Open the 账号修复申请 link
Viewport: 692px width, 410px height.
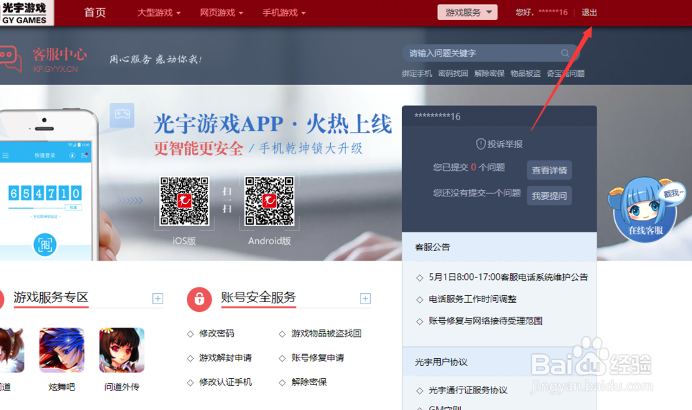[318, 358]
